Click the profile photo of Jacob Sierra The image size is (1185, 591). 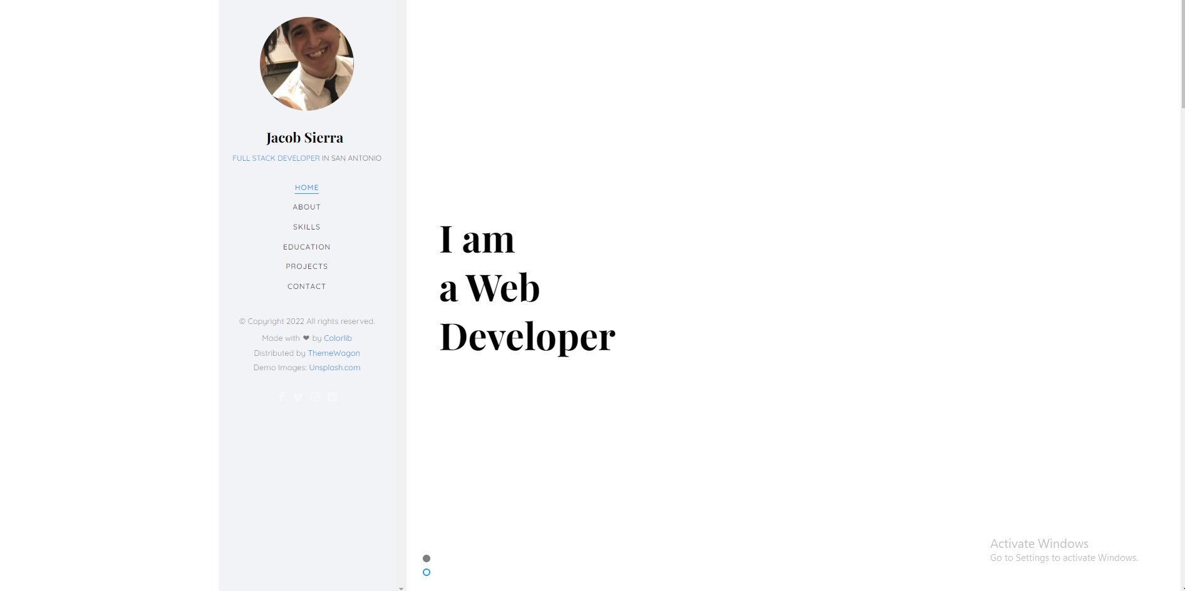[x=306, y=63]
